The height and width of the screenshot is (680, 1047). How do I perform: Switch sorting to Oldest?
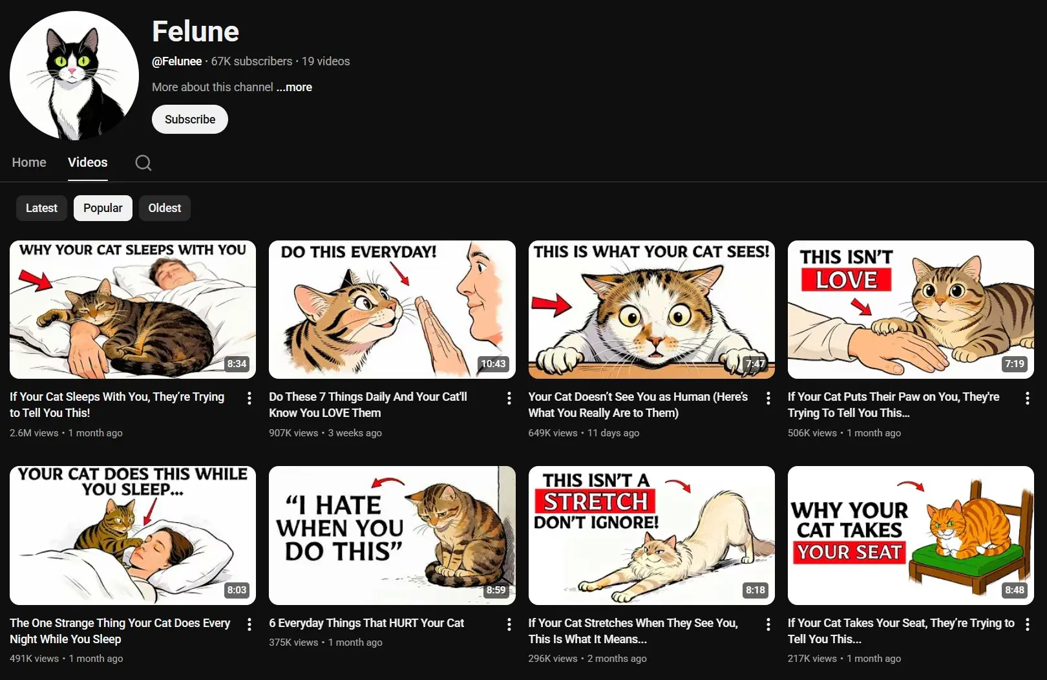pyautogui.click(x=164, y=208)
